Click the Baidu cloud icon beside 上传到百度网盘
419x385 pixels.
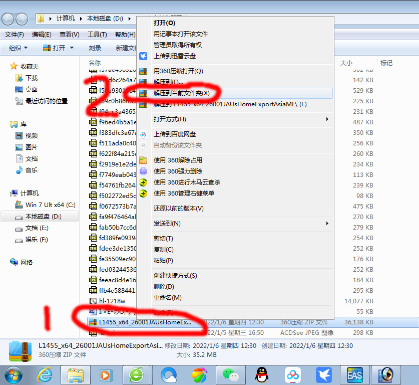144,133
